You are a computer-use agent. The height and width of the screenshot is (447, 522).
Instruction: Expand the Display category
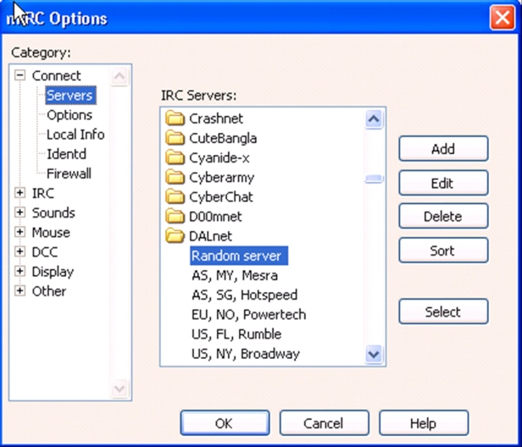point(20,271)
